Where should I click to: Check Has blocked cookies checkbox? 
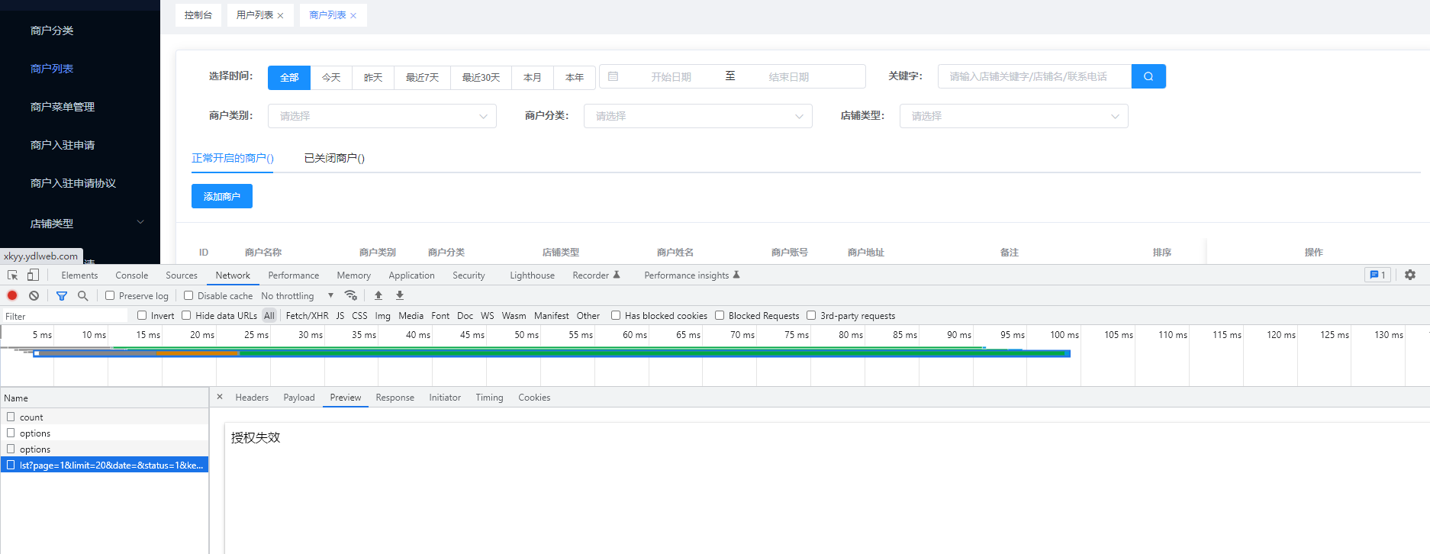pyautogui.click(x=616, y=315)
